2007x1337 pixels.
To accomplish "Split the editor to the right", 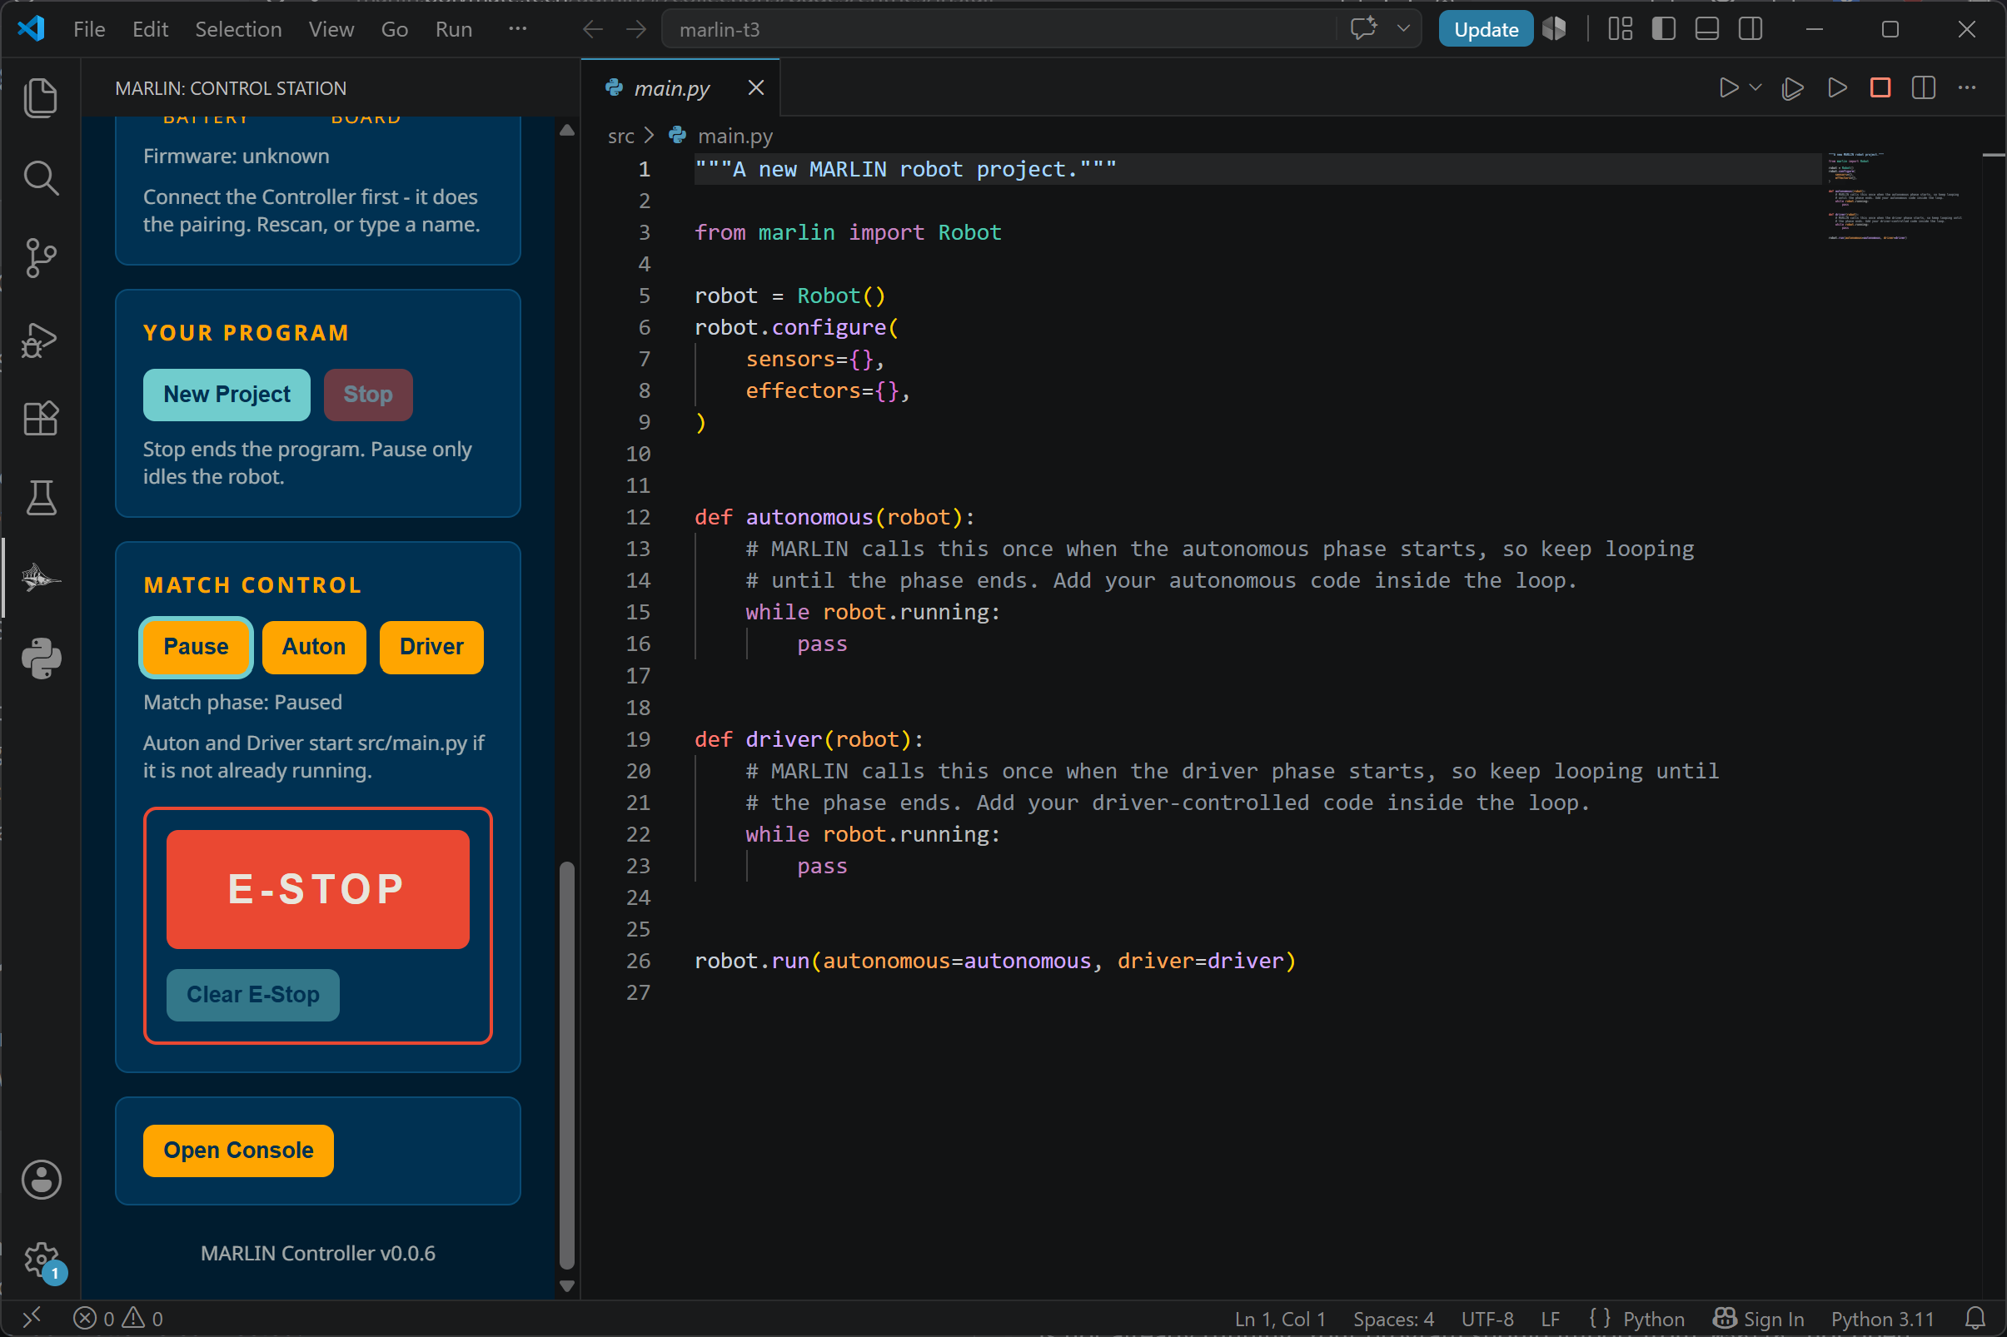I will [x=1924, y=87].
